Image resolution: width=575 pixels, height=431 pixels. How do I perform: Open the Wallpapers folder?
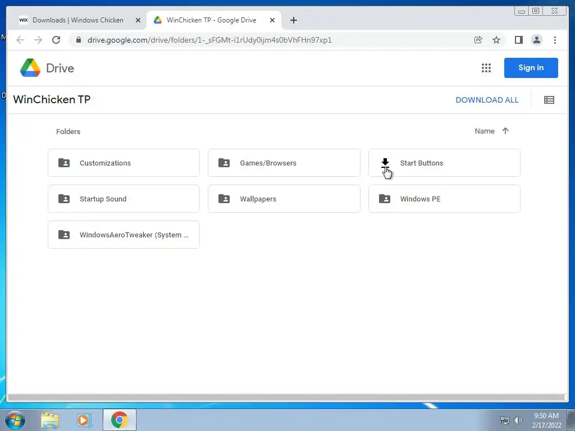(284, 199)
